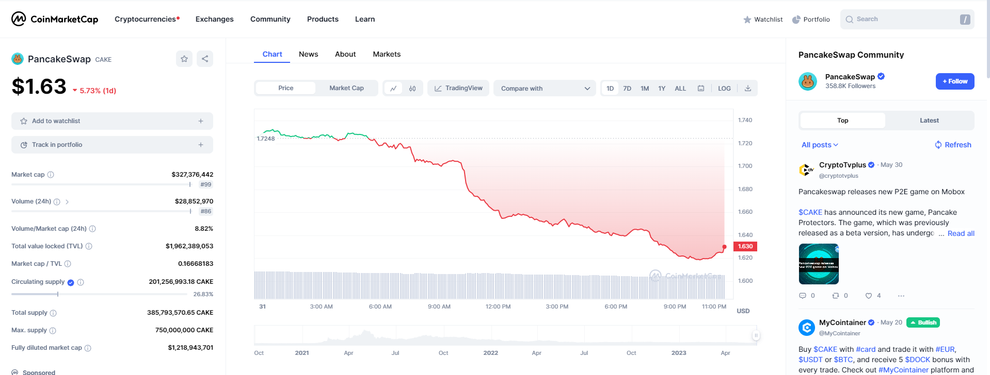The width and height of the screenshot is (990, 375).
Task: Switch to the Markets tab
Action: pos(387,54)
